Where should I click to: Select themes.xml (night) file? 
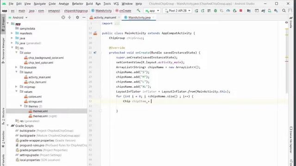tap(45, 116)
